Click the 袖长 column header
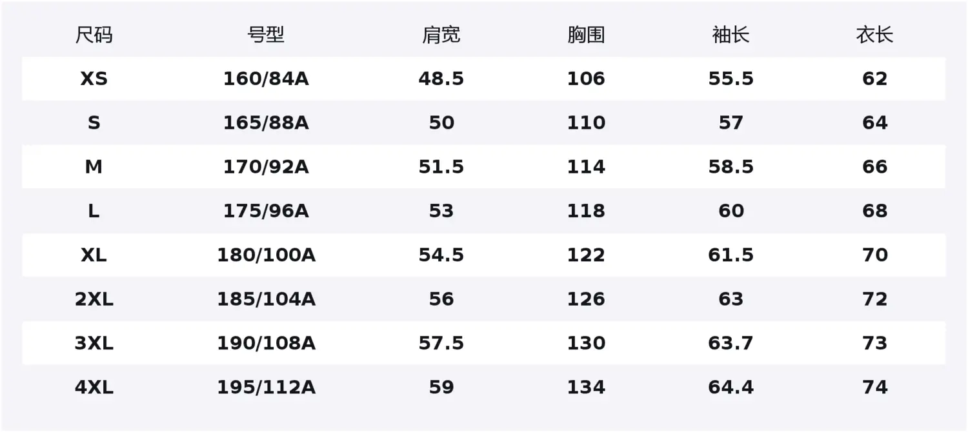The height and width of the screenshot is (432, 968). [731, 35]
